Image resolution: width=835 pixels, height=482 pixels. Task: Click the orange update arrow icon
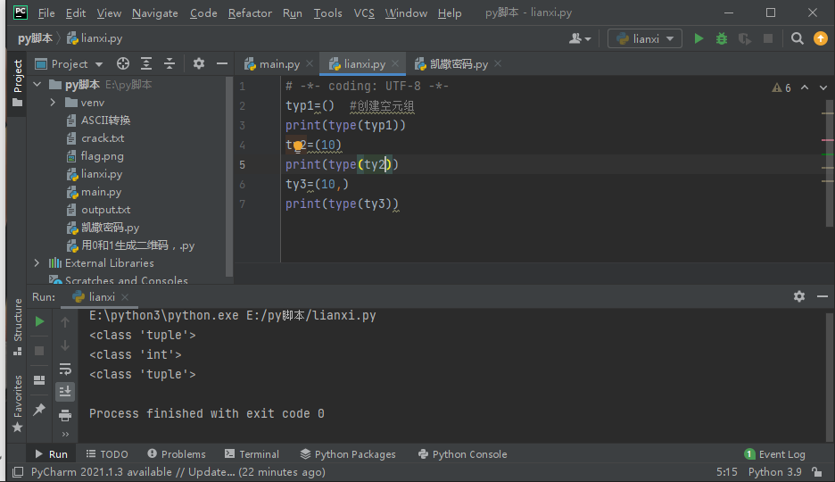pyautogui.click(x=821, y=38)
